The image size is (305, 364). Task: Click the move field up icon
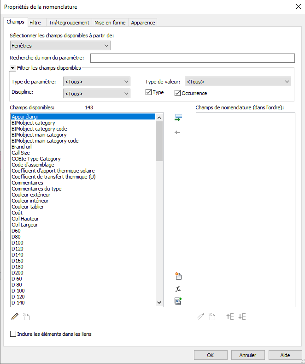click(230, 316)
